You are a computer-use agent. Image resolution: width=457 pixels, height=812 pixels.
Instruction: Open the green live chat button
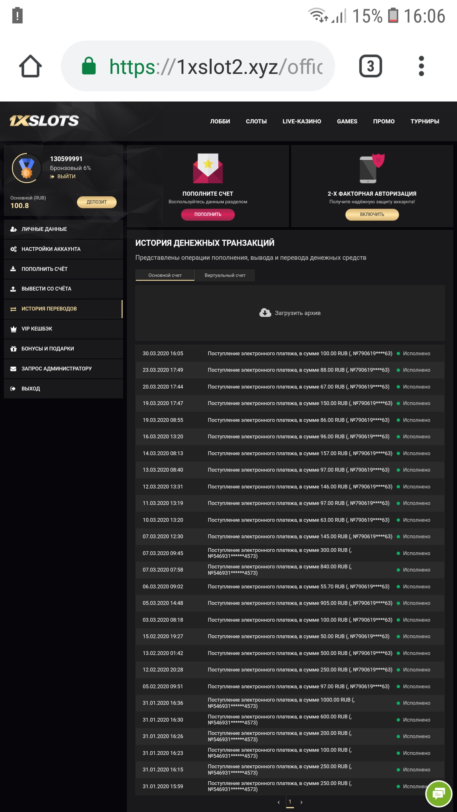439,794
